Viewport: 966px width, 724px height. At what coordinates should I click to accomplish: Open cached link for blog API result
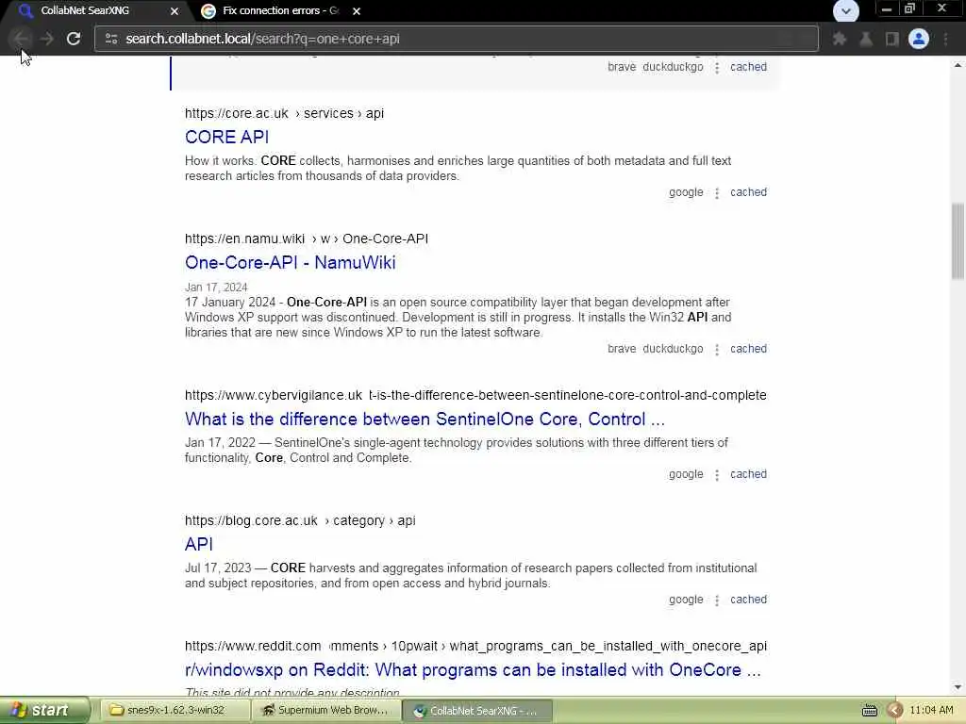tap(748, 599)
